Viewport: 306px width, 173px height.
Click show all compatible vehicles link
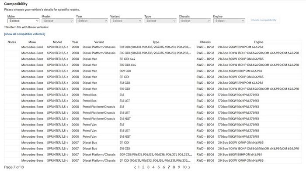tap(24, 34)
